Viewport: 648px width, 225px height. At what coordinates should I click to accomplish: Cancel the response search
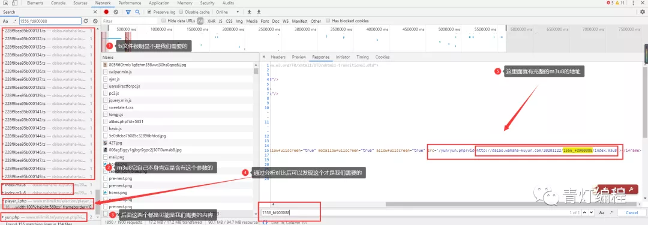click(x=631, y=212)
